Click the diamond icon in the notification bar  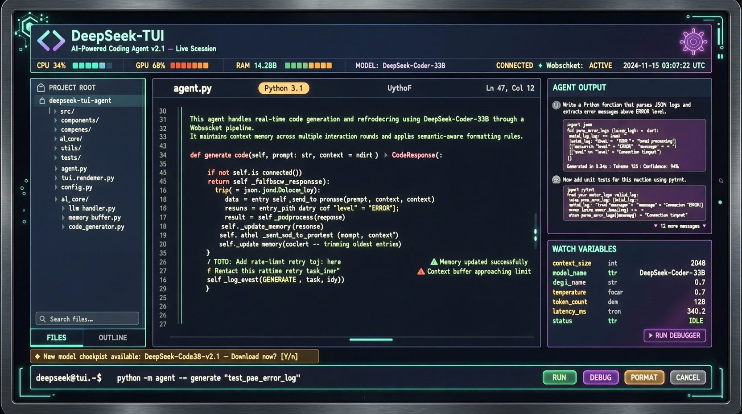[37, 356]
